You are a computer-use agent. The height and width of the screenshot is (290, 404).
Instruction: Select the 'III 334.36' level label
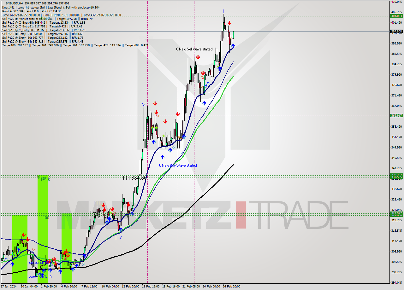pyautogui.click(x=135, y=178)
